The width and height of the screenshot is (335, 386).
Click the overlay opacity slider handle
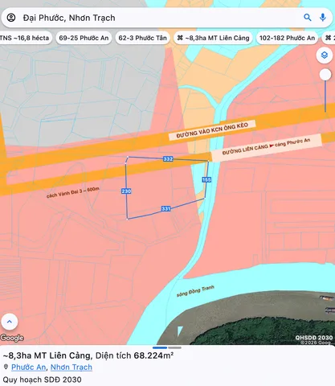[x=325, y=75]
